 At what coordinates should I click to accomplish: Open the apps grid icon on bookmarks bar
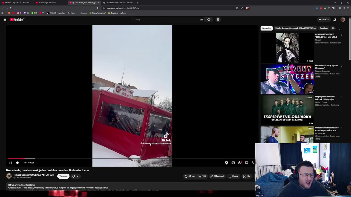(x=3, y=13)
